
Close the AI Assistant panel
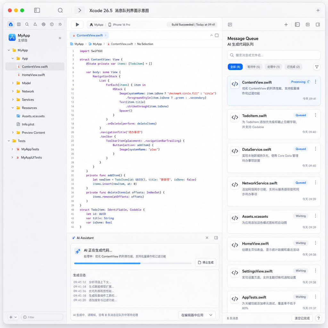tap(207, 238)
